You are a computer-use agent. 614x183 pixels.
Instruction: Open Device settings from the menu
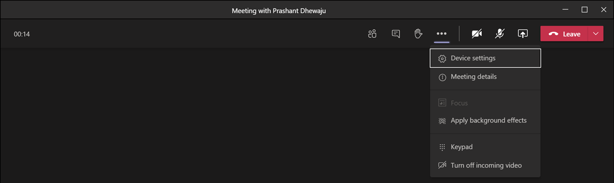(x=485, y=58)
